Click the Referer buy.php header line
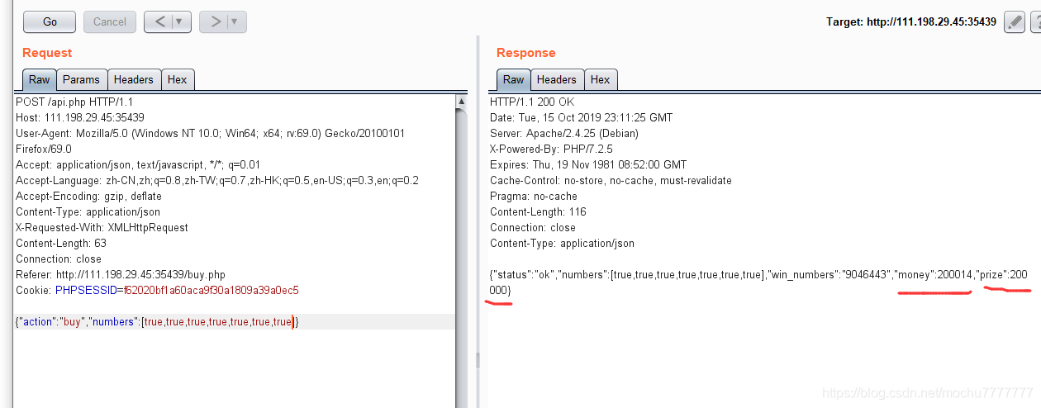The height and width of the screenshot is (408, 1041). (121, 274)
